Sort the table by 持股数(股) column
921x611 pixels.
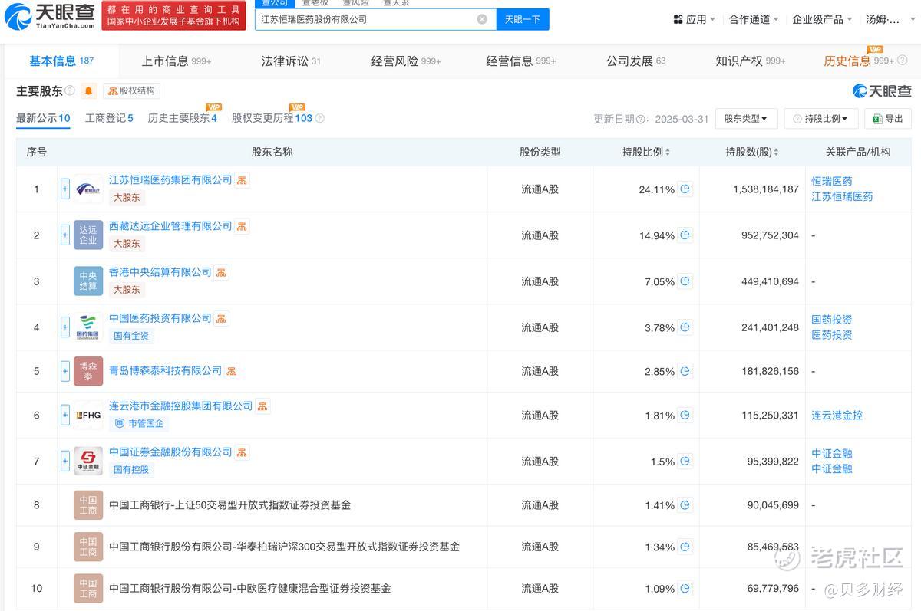[x=751, y=152]
